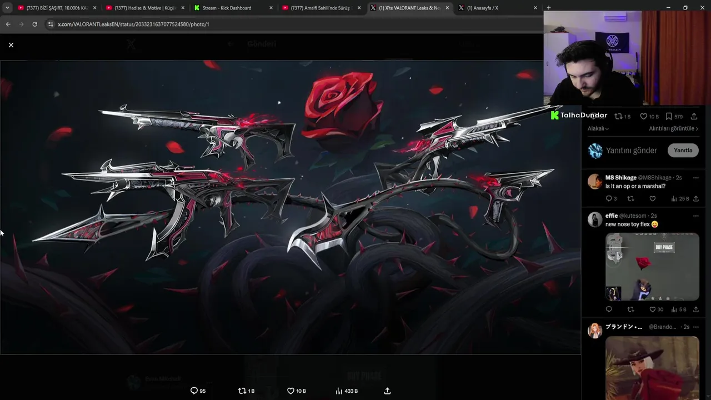Open site information icon in address bar
This screenshot has width=711, height=400.
coord(51,24)
